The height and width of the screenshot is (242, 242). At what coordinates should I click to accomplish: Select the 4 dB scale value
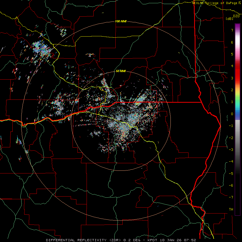(x=232, y=66)
